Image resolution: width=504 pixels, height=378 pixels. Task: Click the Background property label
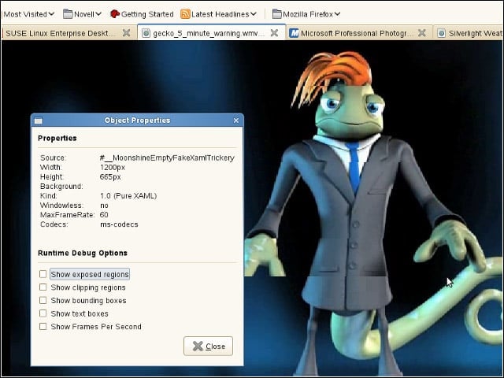point(61,187)
